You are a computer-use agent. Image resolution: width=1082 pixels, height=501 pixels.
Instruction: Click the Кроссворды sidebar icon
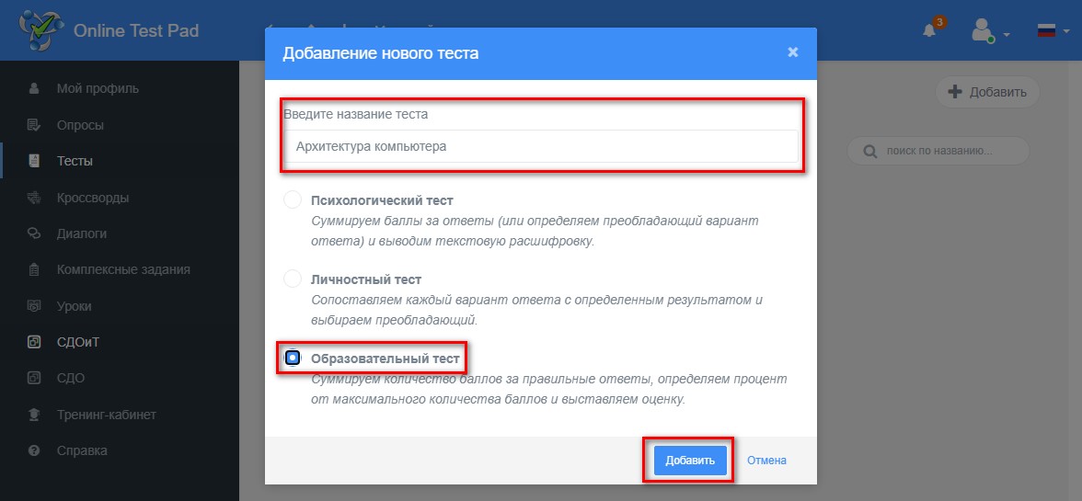[34, 198]
